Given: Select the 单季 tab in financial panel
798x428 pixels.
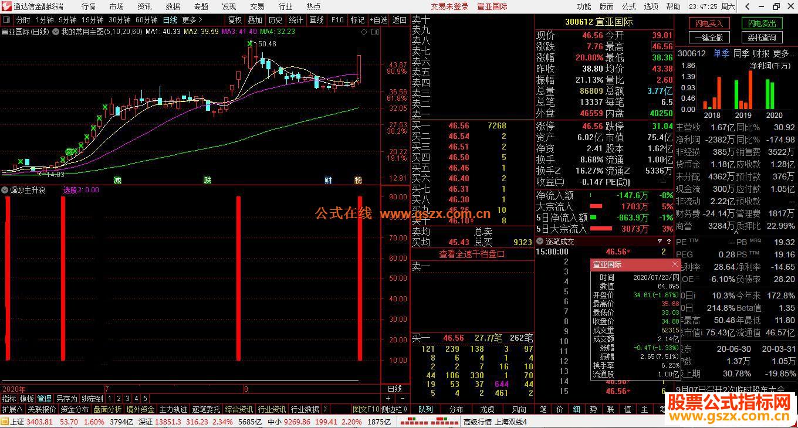Looking at the screenshot, I should 721,53.
